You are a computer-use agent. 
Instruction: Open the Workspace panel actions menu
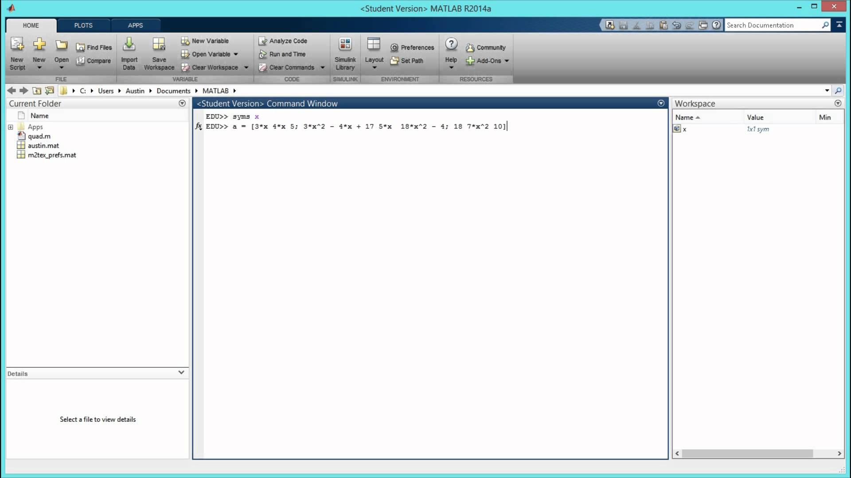(x=838, y=103)
